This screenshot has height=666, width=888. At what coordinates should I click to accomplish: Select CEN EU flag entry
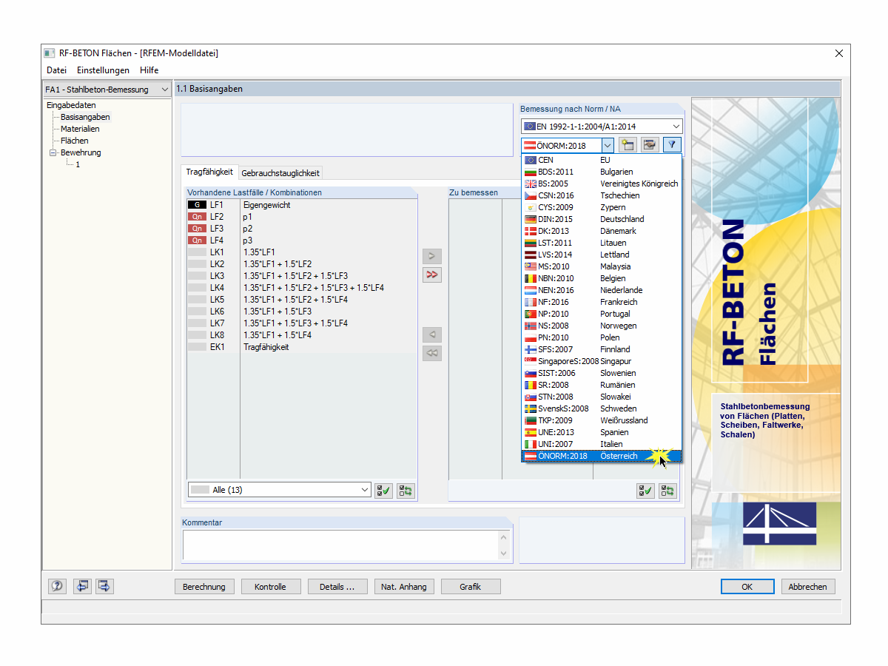pos(602,160)
